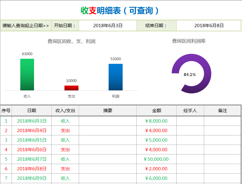The width and height of the screenshot is (242, 184).
Task: Select date cell 2018年6月5日
Action: click(x=32, y=140)
